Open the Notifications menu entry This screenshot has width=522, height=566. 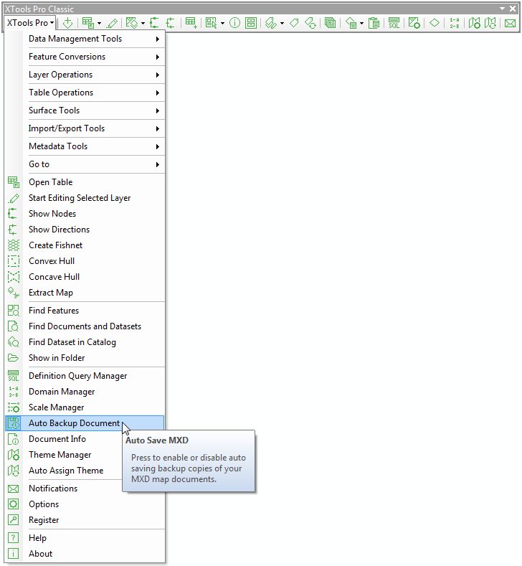pyautogui.click(x=64, y=489)
